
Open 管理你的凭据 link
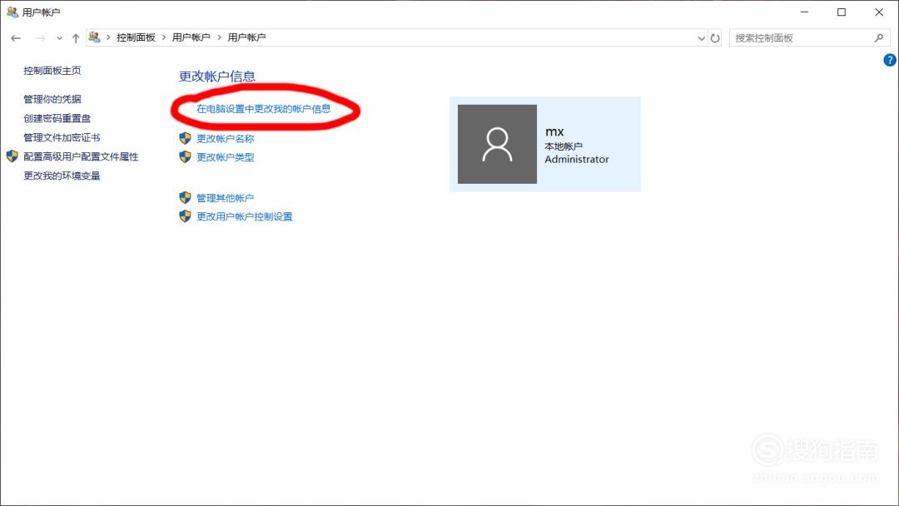52,99
